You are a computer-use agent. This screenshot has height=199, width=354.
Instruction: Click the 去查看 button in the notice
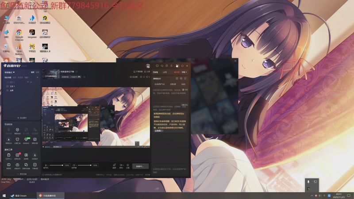(x=158, y=130)
